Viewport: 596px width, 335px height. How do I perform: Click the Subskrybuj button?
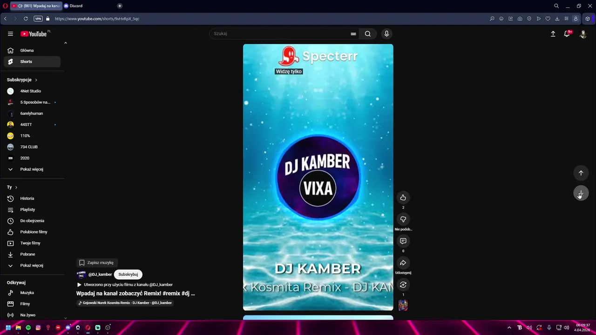(128, 275)
